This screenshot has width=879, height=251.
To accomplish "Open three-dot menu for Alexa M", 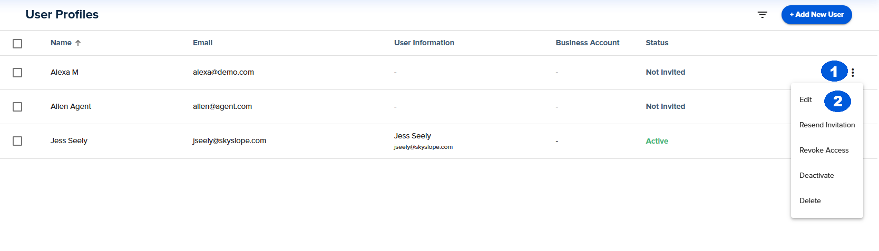I will [853, 73].
